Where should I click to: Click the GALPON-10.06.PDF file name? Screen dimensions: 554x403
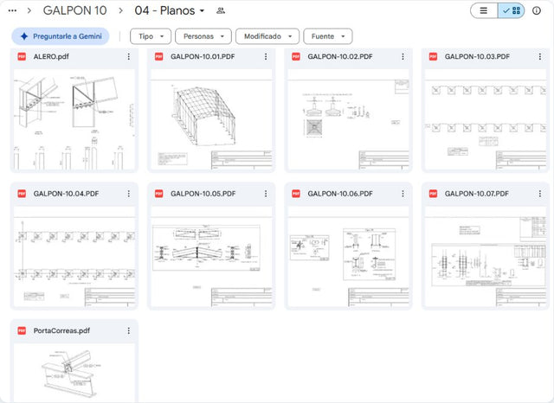coord(340,194)
